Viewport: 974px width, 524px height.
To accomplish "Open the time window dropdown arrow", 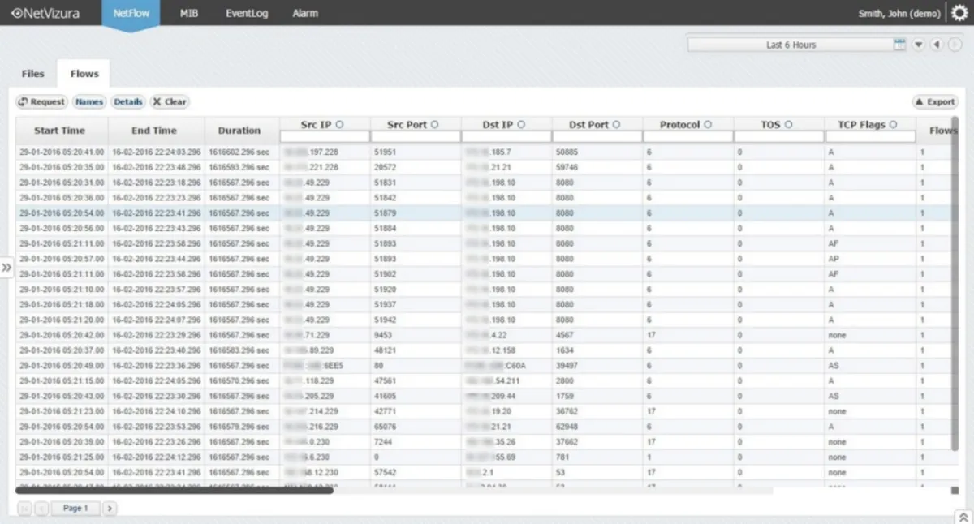I will pos(919,45).
